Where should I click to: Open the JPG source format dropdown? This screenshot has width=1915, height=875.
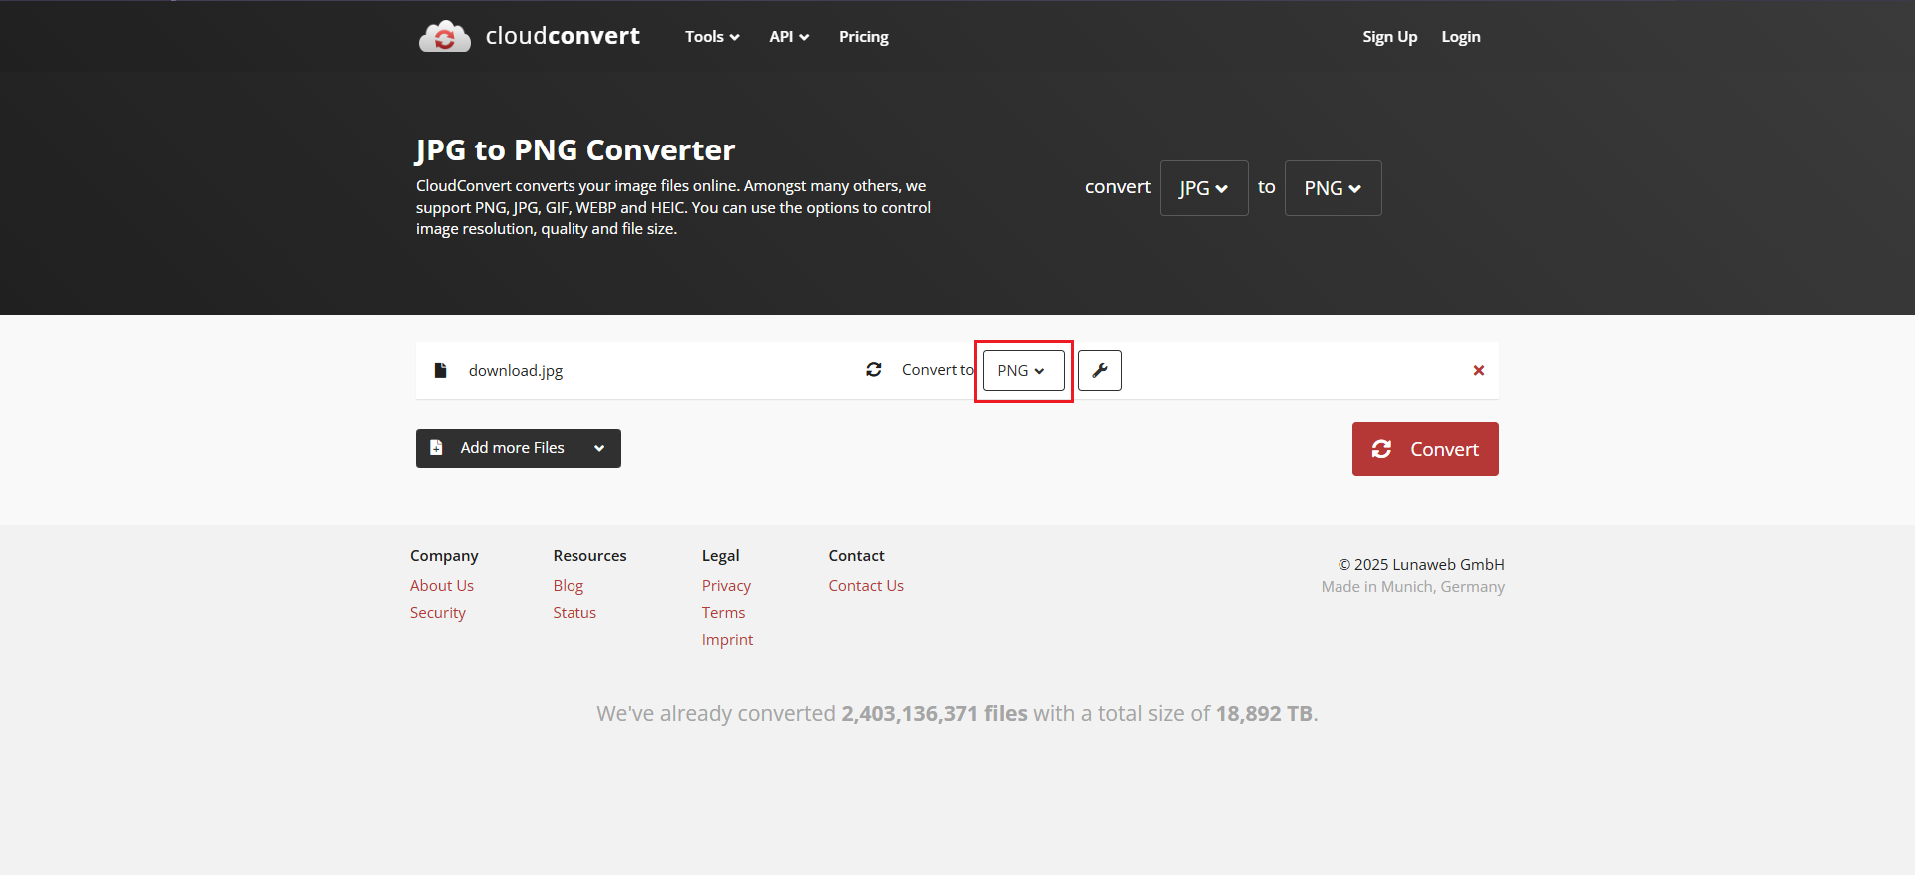(x=1204, y=188)
